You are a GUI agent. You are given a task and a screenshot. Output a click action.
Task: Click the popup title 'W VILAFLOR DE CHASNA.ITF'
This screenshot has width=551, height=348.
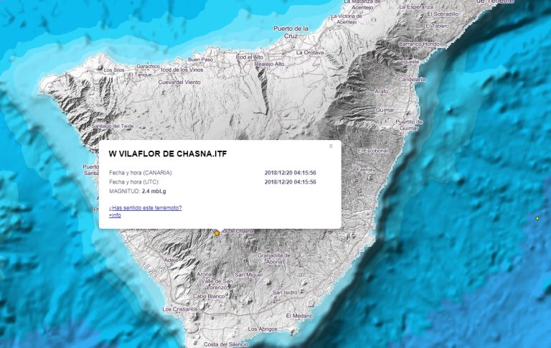[x=168, y=154]
